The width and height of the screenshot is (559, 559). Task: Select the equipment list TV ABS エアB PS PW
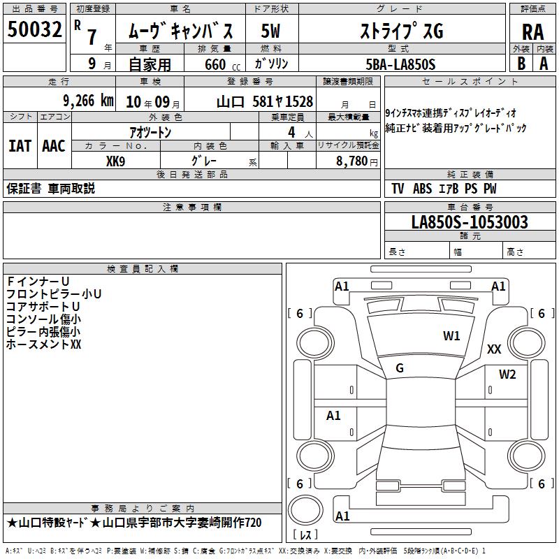pos(444,189)
